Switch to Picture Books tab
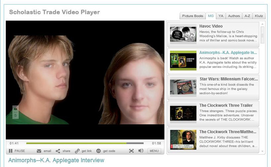This screenshot has width=271, height=167. 193,16
